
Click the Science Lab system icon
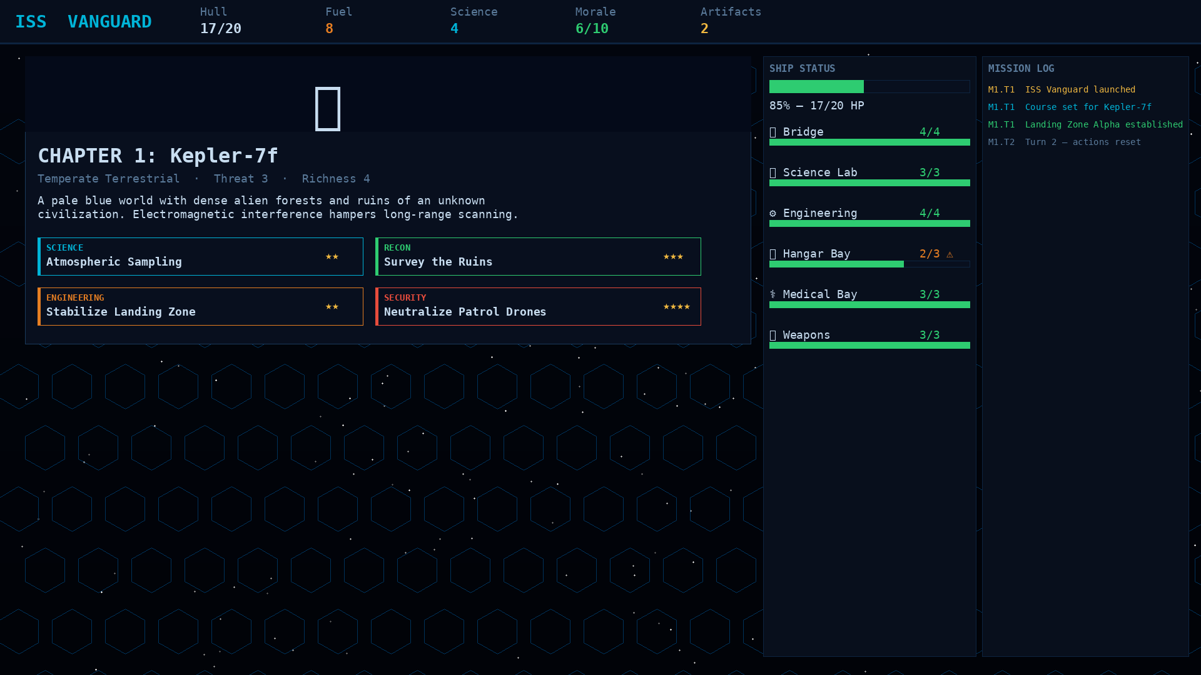coord(773,173)
